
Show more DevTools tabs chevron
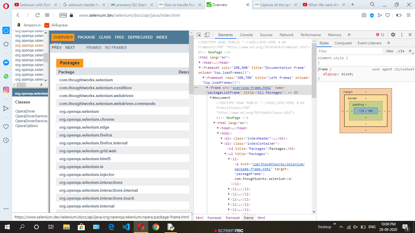(349, 35)
